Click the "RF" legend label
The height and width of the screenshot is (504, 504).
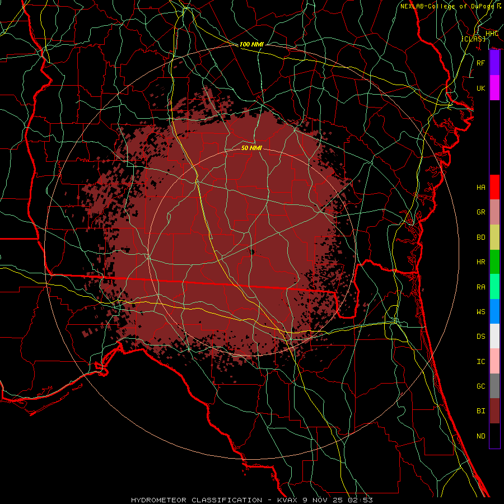[x=481, y=63]
